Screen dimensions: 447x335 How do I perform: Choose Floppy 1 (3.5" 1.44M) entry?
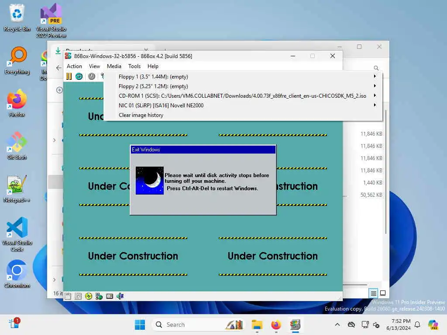243,77
